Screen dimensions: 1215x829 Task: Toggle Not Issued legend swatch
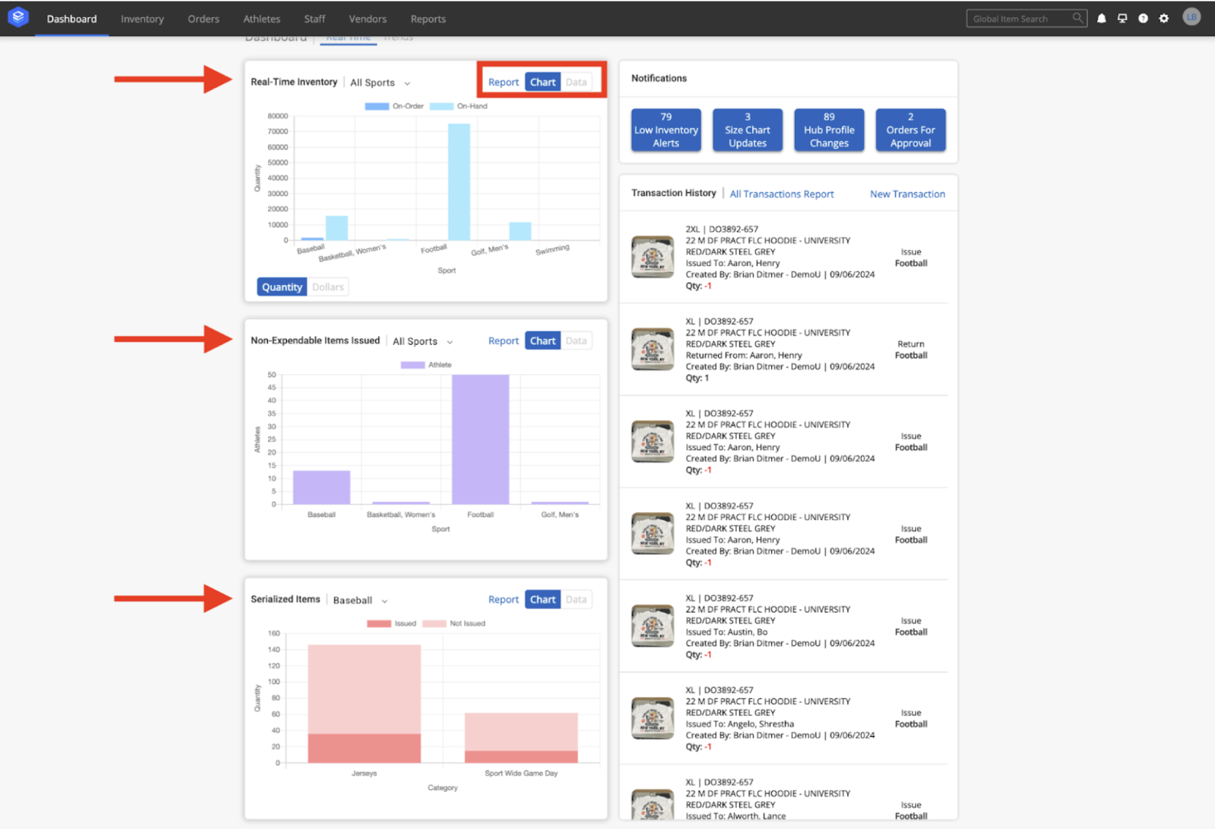tap(434, 624)
